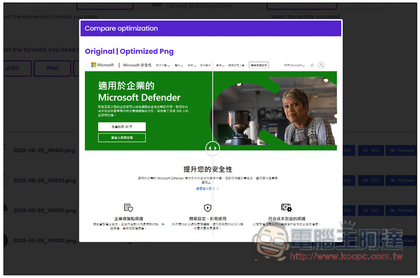
Task: Click SEO button for 115501.png row
Action: pyautogui.click(x=371, y=150)
